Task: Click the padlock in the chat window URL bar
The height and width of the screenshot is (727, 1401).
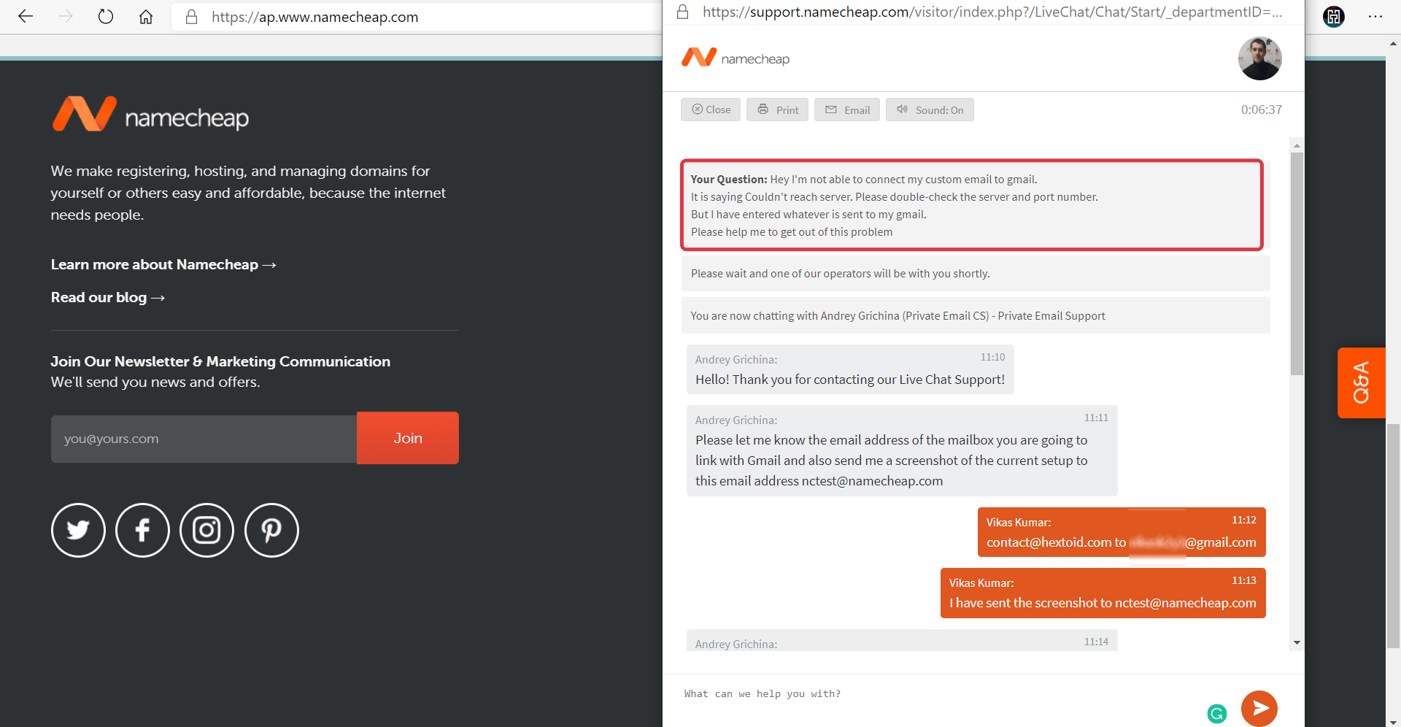Action: (683, 12)
